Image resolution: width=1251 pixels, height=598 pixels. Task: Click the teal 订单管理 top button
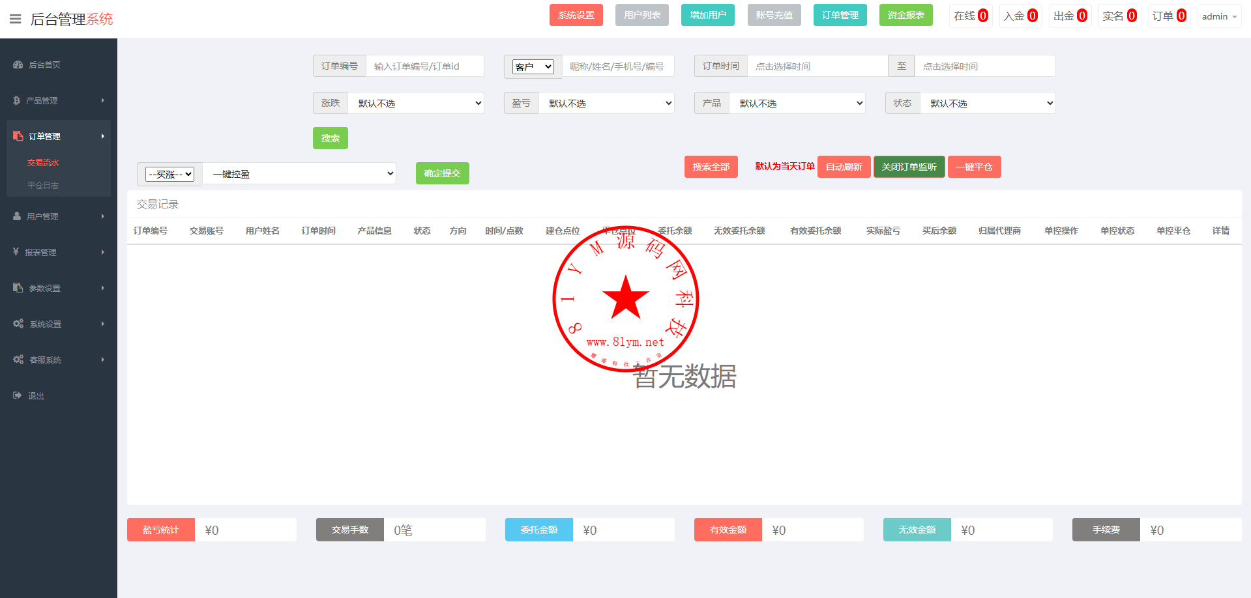pyautogui.click(x=840, y=15)
